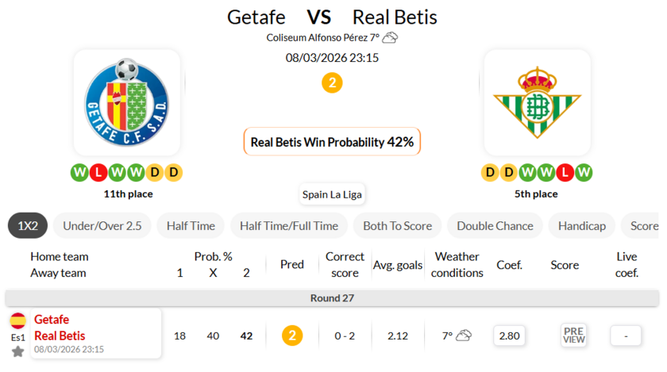The height and width of the screenshot is (372, 667).
Task: Select the Double Chance tab
Action: (495, 226)
